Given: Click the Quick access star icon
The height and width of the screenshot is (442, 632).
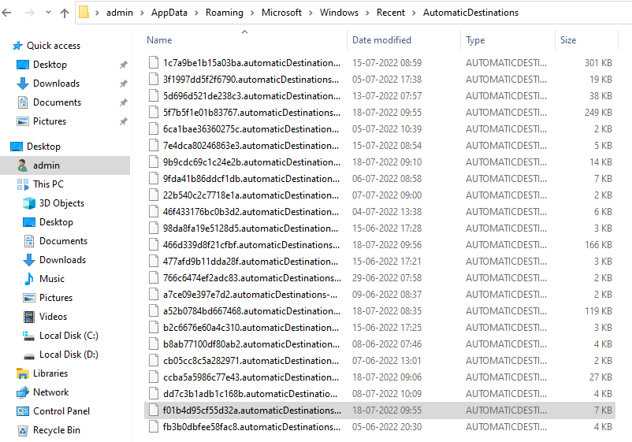Looking at the screenshot, I should click(x=17, y=46).
